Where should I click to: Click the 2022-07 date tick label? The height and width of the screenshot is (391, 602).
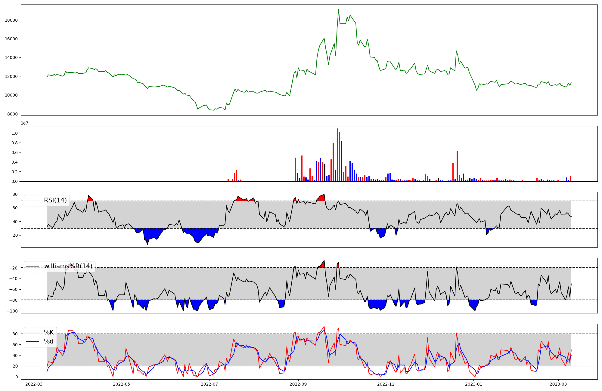[209, 384]
